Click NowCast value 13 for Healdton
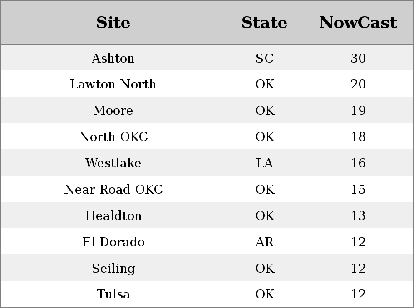 (x=358, y=215)
